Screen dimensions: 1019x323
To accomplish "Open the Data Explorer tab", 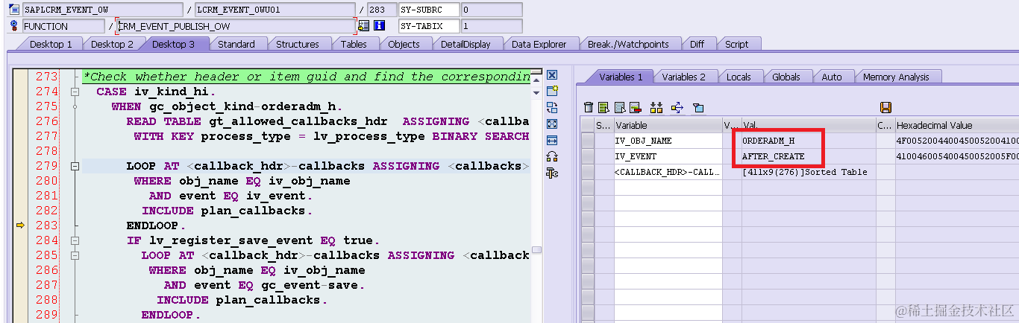I will (539, 44).
